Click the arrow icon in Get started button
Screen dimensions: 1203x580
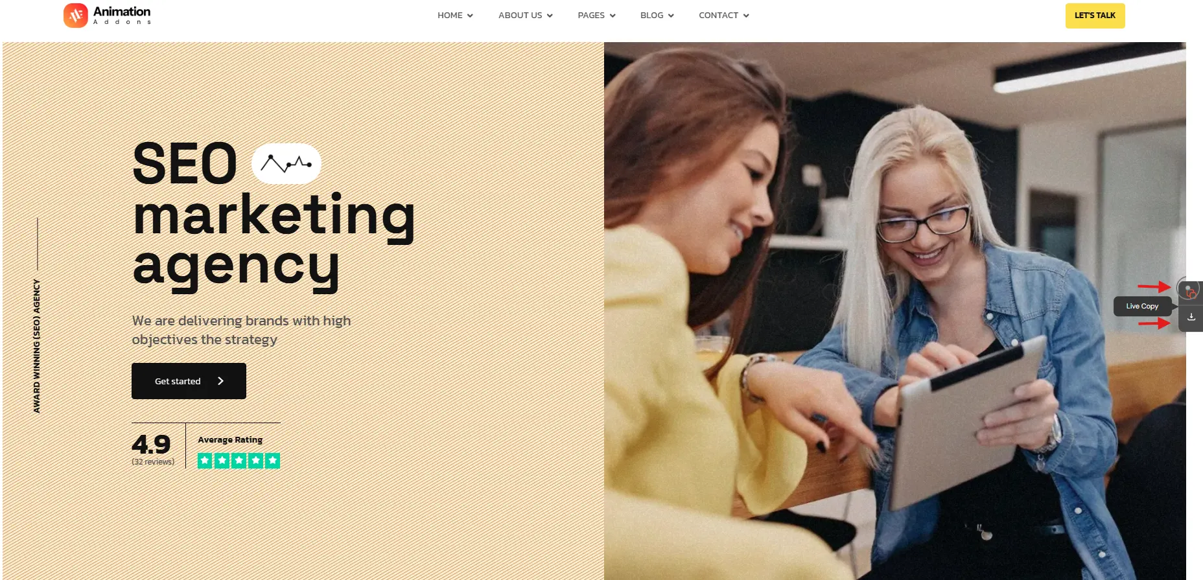pos(220,381)
